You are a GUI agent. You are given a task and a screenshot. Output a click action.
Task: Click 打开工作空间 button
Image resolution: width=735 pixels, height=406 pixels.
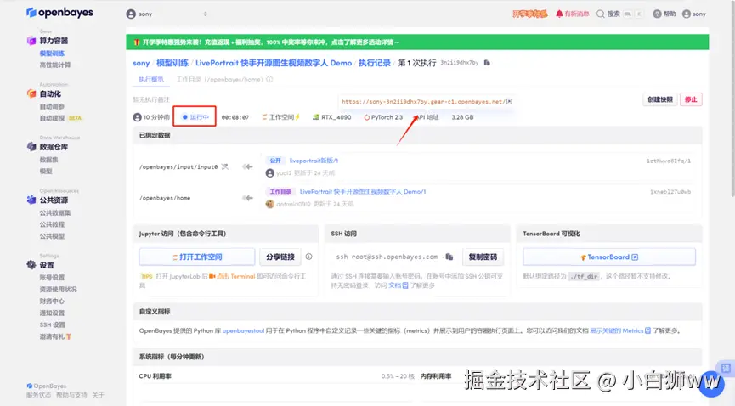[x=197, y=257]
